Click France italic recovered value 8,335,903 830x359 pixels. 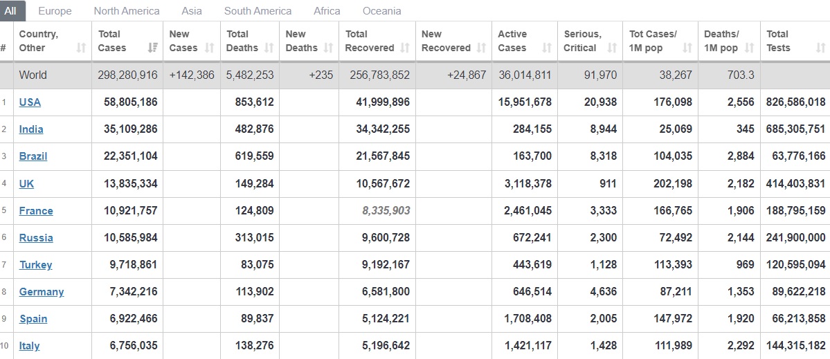point(386,211)
